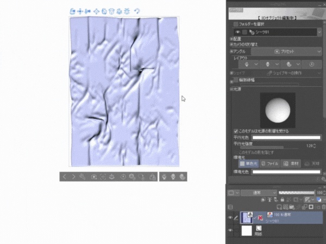Uncheck このモデルは光源の影響を受ける
This screenshot has height=244, width=326.
click(x=236, y=131)
